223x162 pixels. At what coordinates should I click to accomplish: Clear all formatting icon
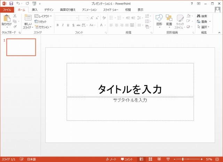(104, 18)
